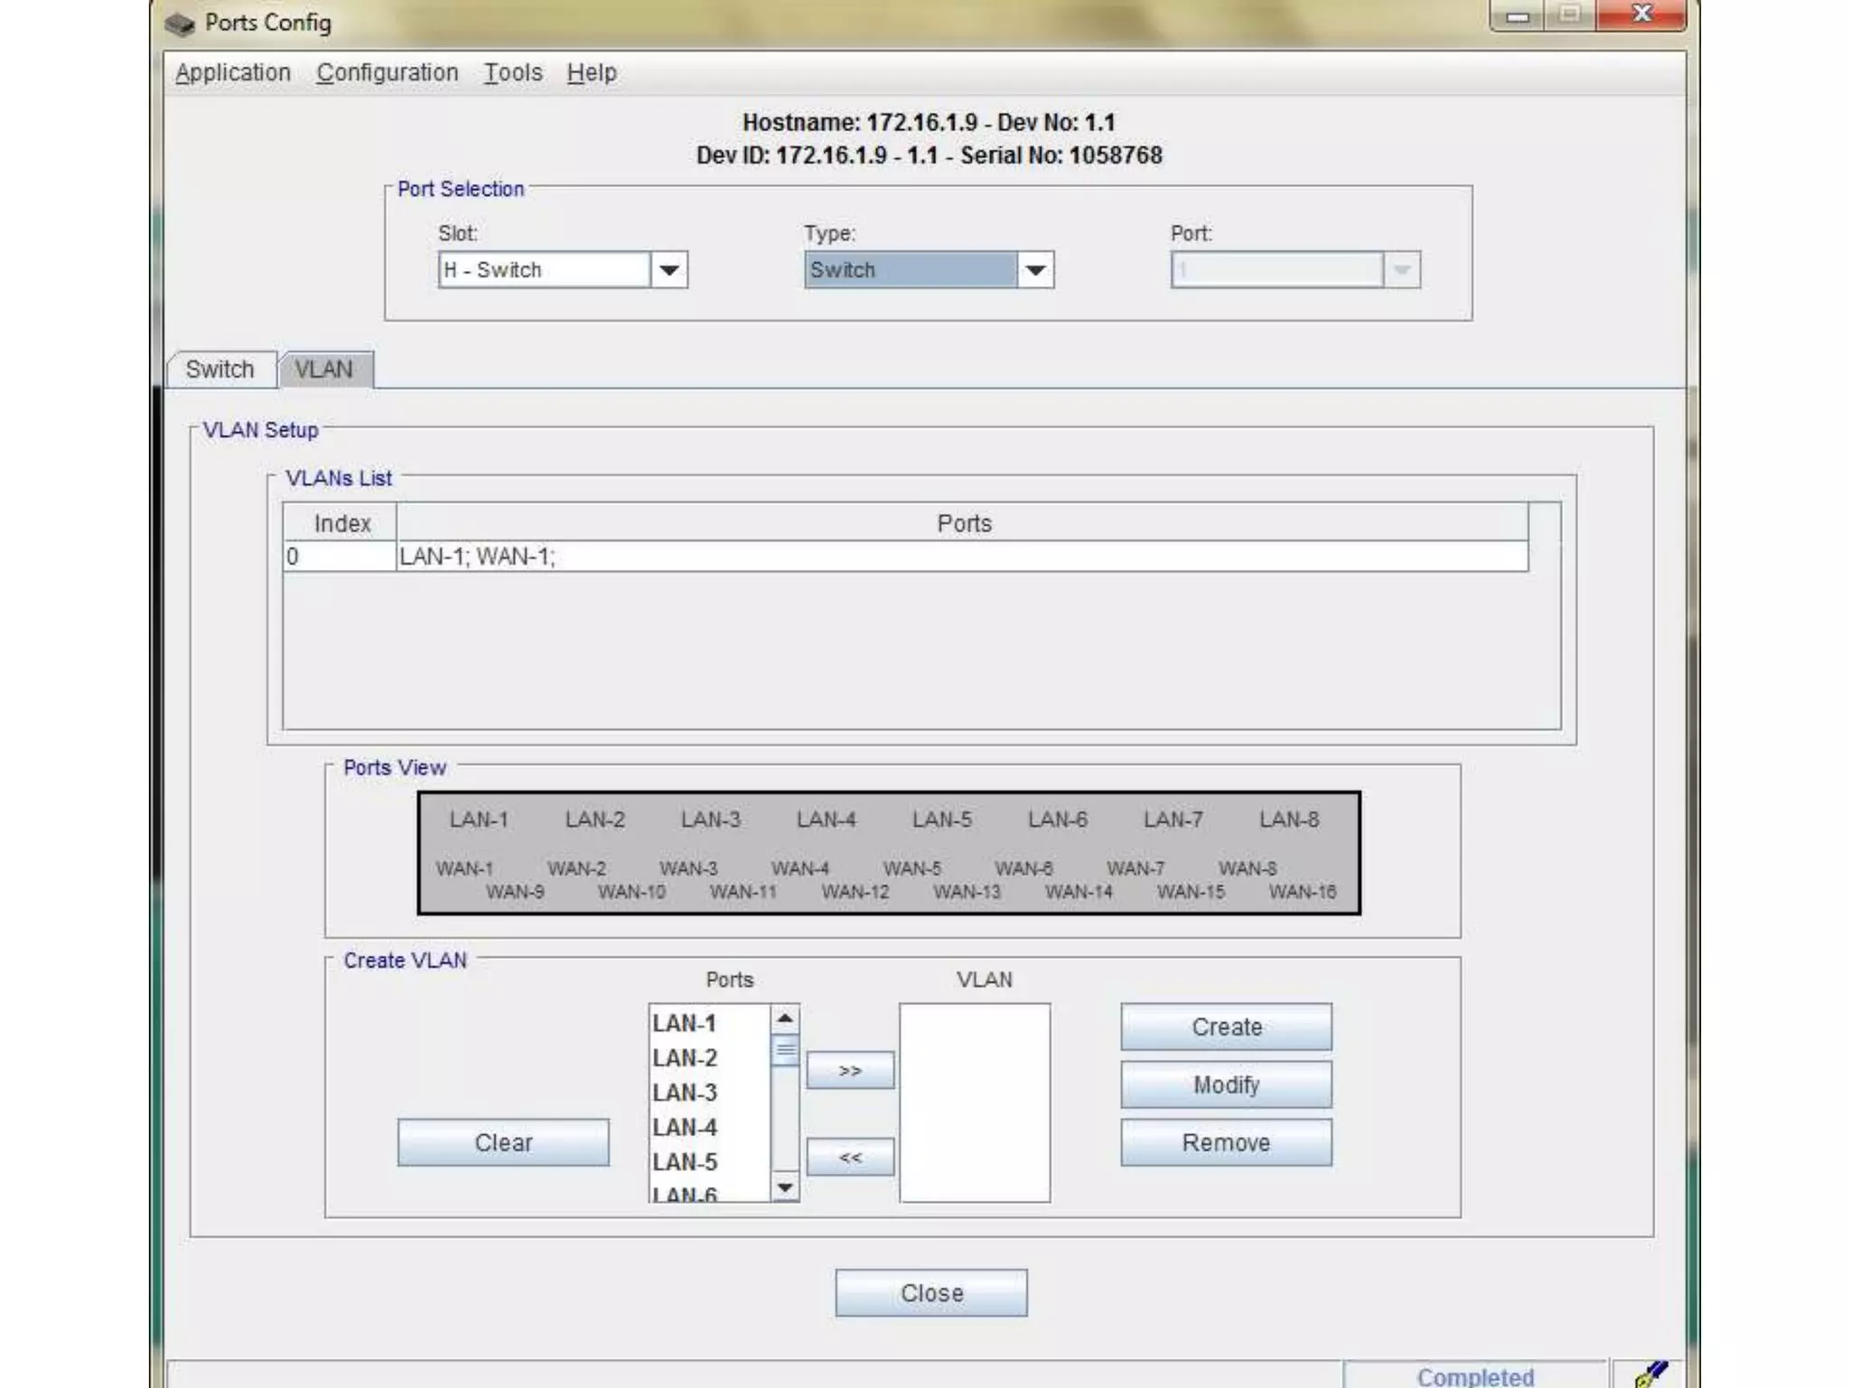Click the remove ports '<<' arrow button
This screenshot has height=1388, width=1850.
point(850,1157)
